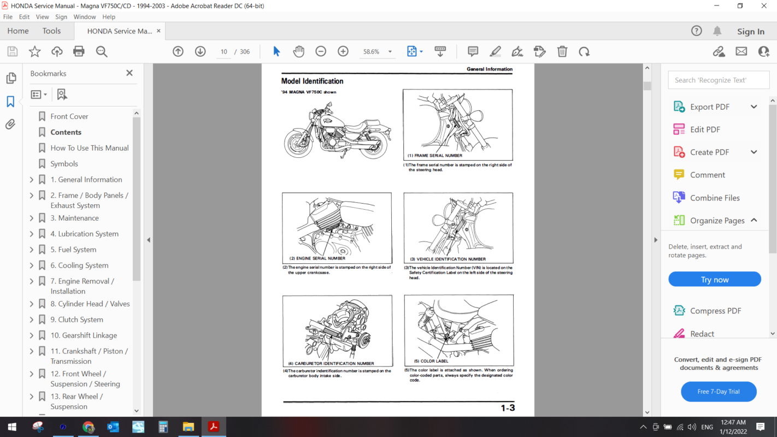Image resolution: width=777 pixels, height=437 pixels.
Task: Click the page number field
Action: point(224,52)
